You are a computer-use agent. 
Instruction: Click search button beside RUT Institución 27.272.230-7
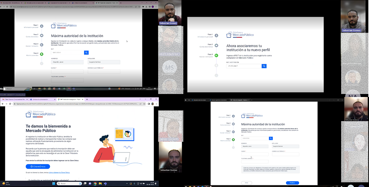(264, 66)
